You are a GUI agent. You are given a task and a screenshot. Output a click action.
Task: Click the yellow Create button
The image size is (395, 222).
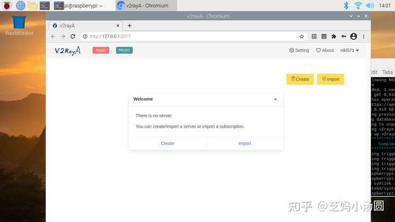[300, 79]
